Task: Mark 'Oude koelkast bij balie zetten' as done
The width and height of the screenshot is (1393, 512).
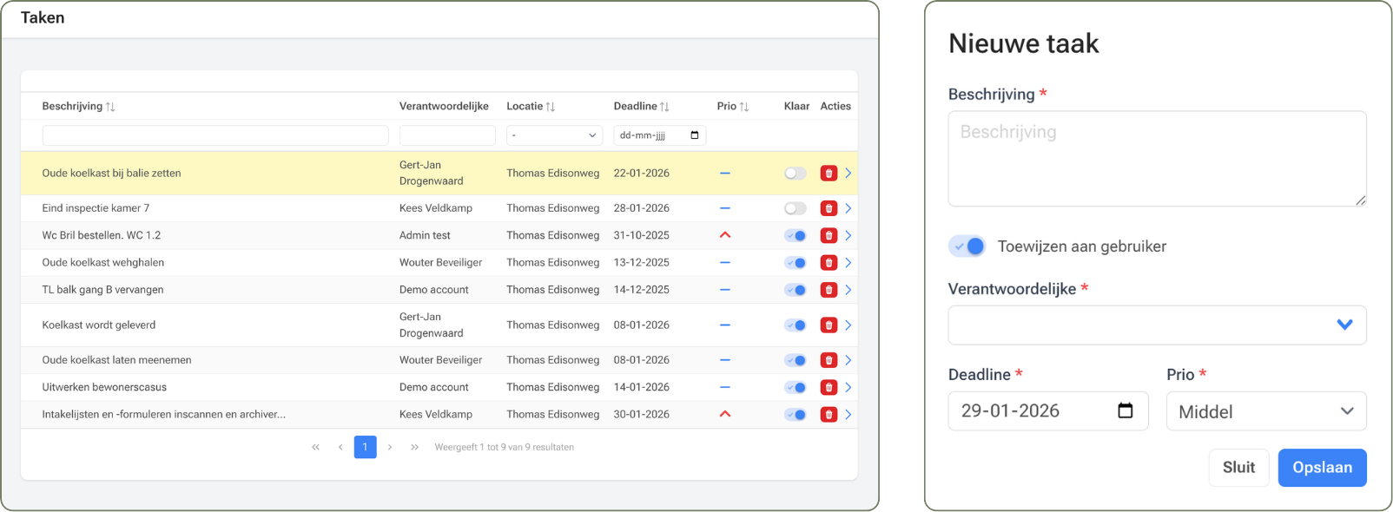Action: [x=795, y=174]
